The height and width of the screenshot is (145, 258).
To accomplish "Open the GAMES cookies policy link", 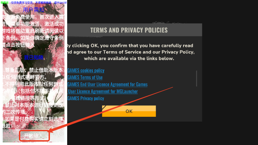I will pyautogui.click(x=86, y=71).
